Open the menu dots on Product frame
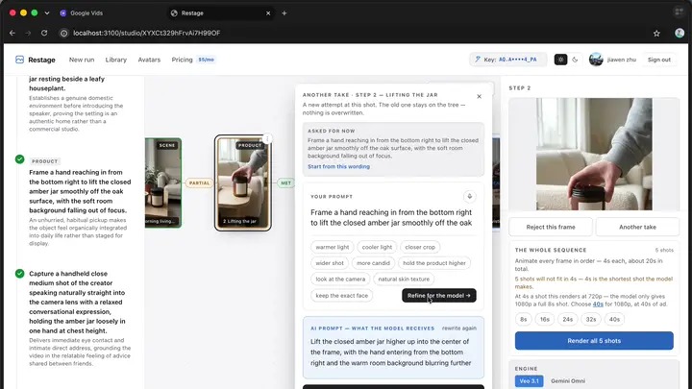This screenshot has height=389, width=692. [x=267, y=139]
